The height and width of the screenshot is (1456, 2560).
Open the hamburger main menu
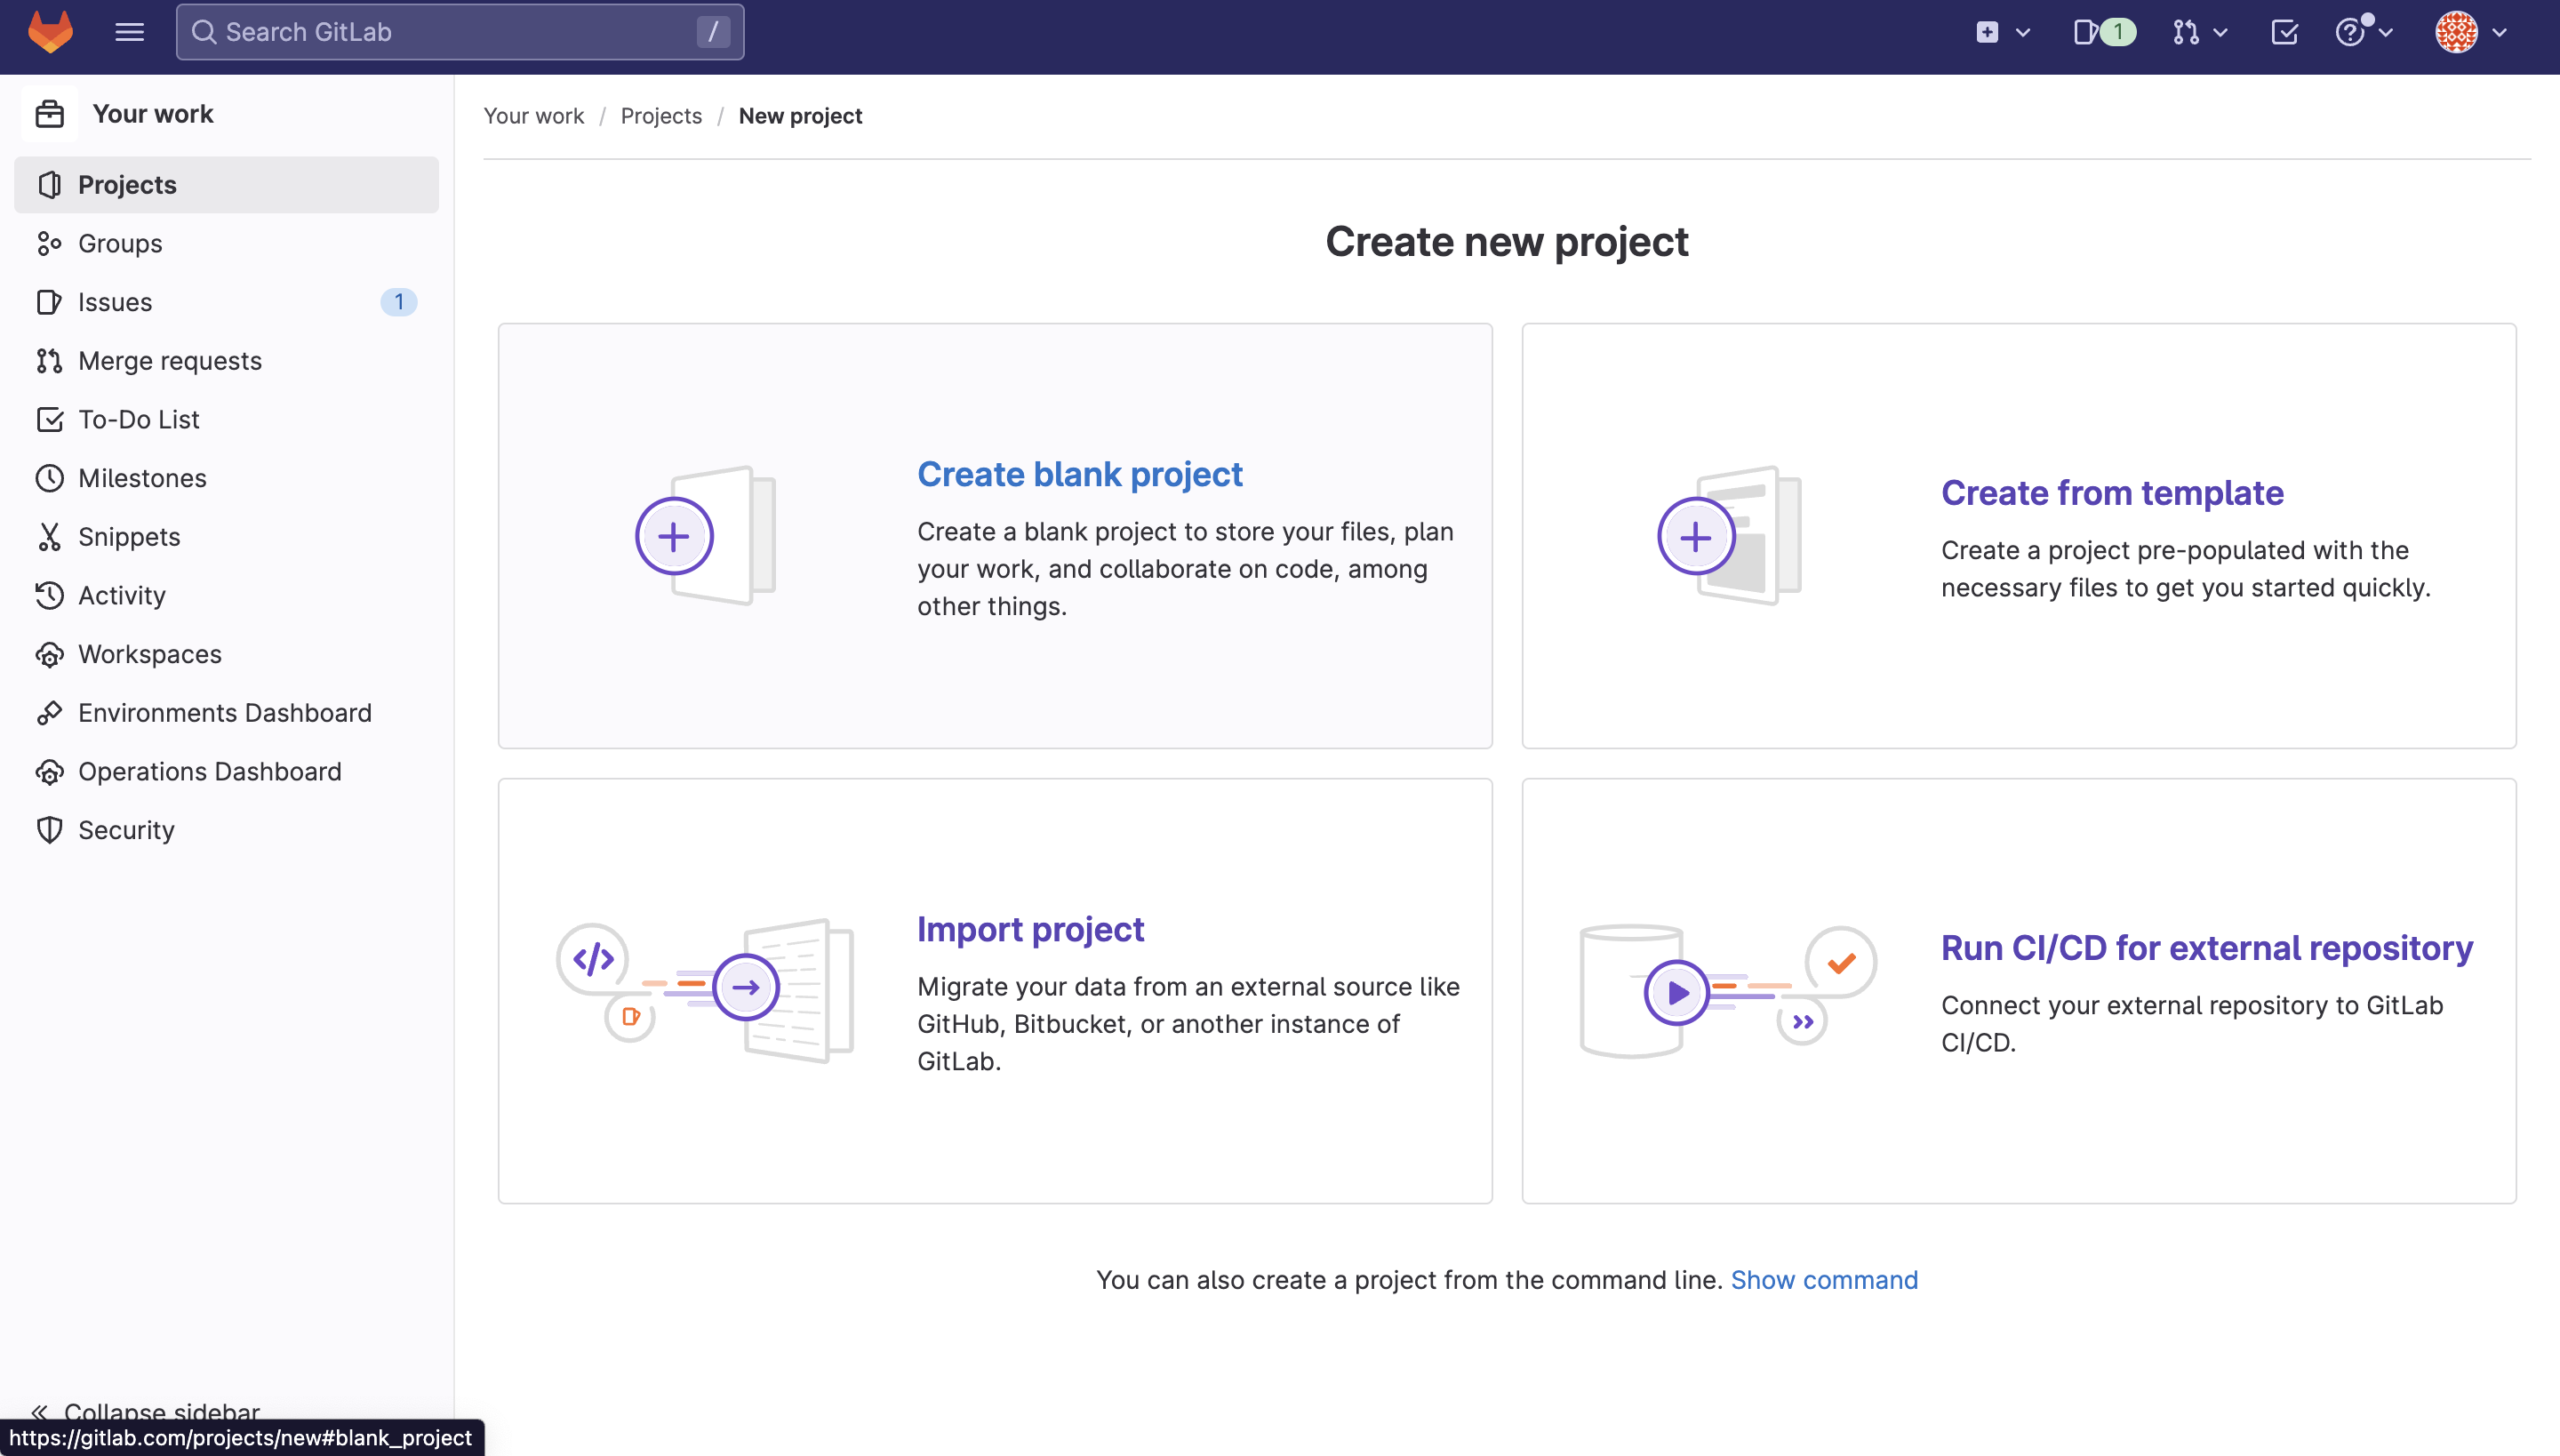click(x=129, y=32)
